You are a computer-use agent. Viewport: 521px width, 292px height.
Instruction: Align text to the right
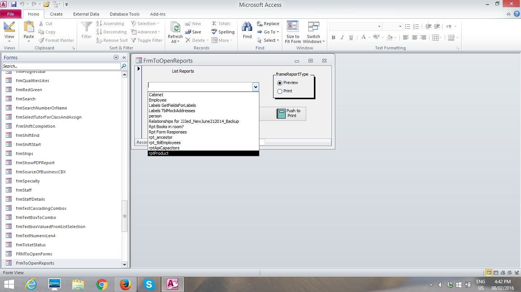click(x=423, y=38)
